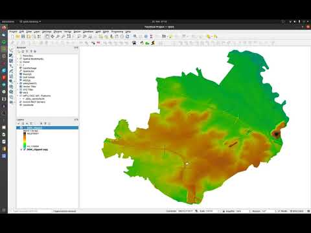Open Show Applications grid in the dock

[x=4, y=210]
